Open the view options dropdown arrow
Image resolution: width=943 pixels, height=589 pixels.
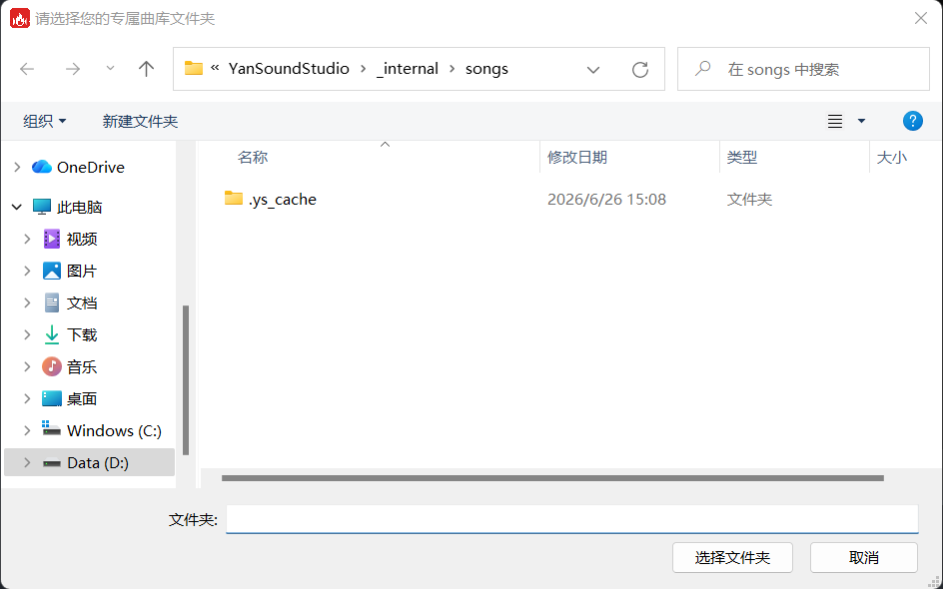[861, 122]
